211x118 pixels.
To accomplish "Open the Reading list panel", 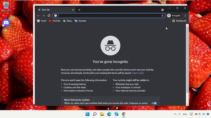I will [179, 21].
